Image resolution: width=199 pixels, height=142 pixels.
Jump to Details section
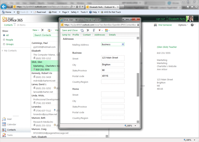tap(112, 35)
